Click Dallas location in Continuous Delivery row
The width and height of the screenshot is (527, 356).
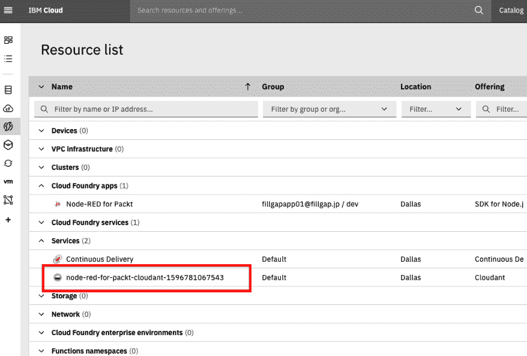[411, 259]
